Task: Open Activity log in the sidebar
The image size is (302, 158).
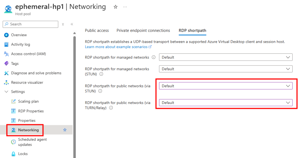Action: click(x=21, y=44)
